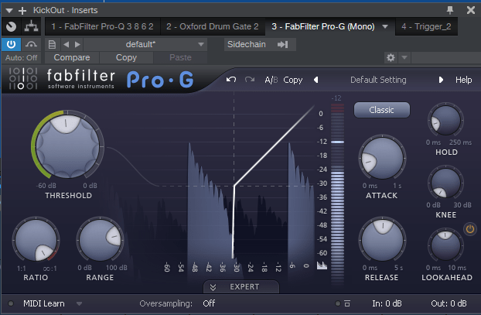
Task: Toggle the plugin power bypass button
Action: click(11, 44)
